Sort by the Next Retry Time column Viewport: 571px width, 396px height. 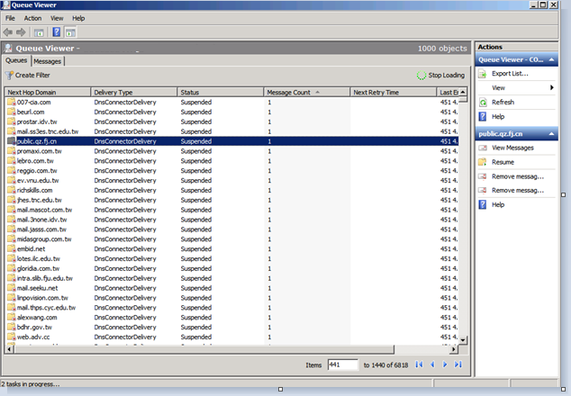(394, 93)
